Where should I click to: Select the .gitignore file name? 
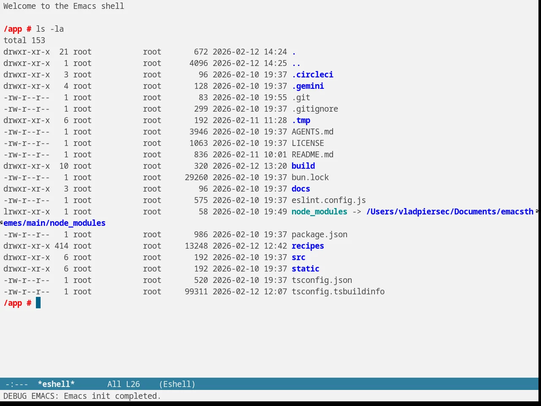[x=315, y=109]
